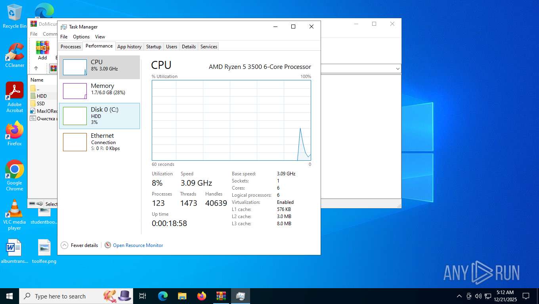Open the Startup tab
The height and width of the screenshot is (304, 539).
(x=153, y=46)
